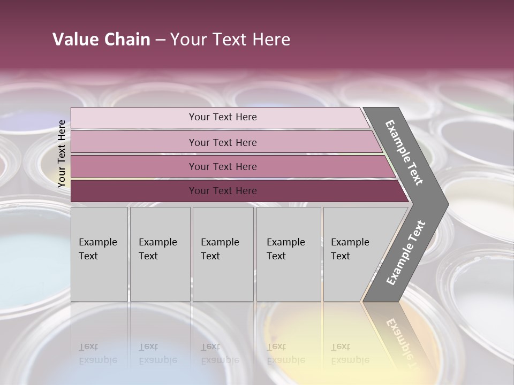Viewport: 514px width, 385px height.
Task: Click the bold "Value Chain" title text
Action: (x=101, y=40)
